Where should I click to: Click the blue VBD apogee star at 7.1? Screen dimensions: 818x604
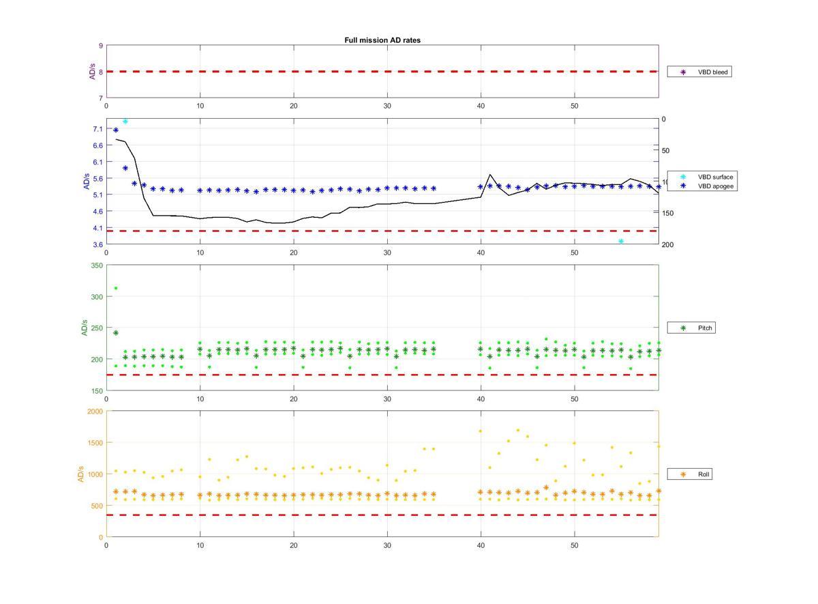click(116, 130)
